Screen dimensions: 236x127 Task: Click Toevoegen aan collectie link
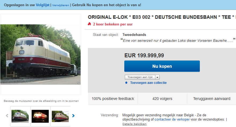(148, 83)
